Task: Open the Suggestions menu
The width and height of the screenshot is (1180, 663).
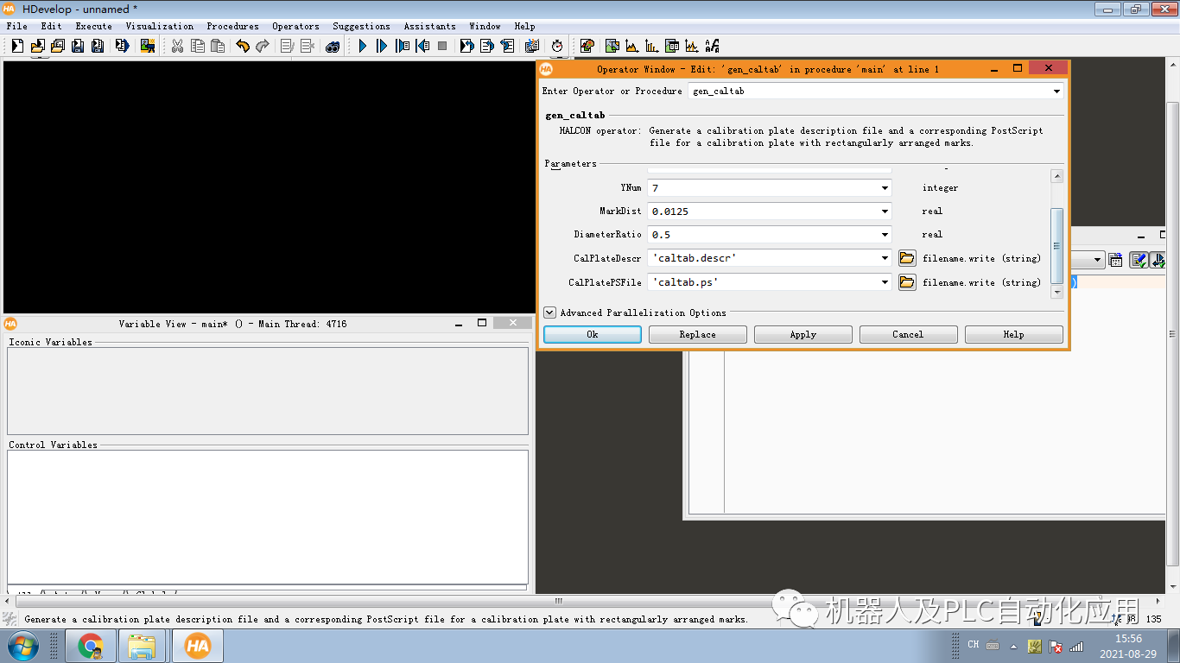Action: click(361, 26)
